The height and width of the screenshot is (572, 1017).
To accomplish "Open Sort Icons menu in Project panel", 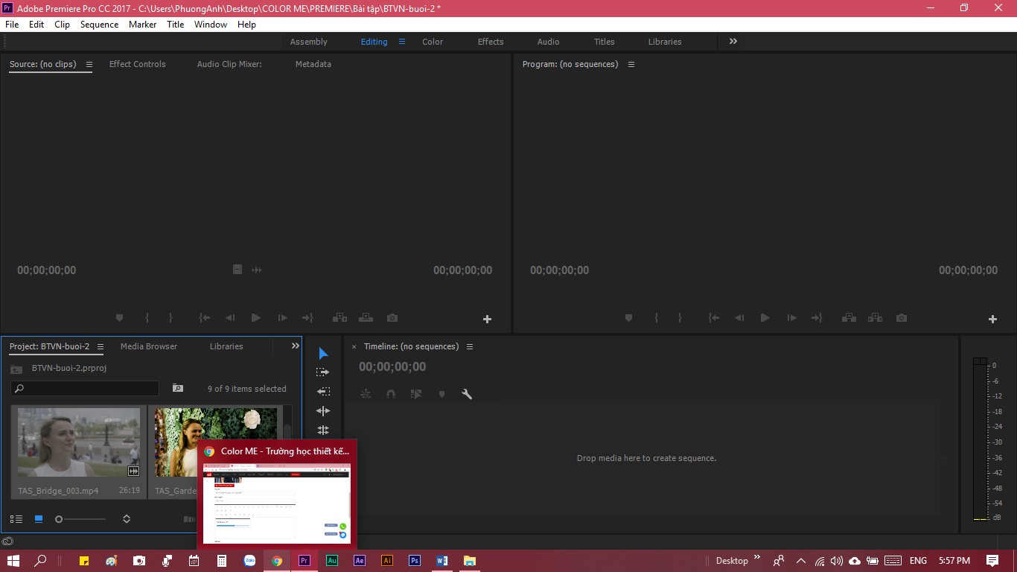I will [127, 519].
